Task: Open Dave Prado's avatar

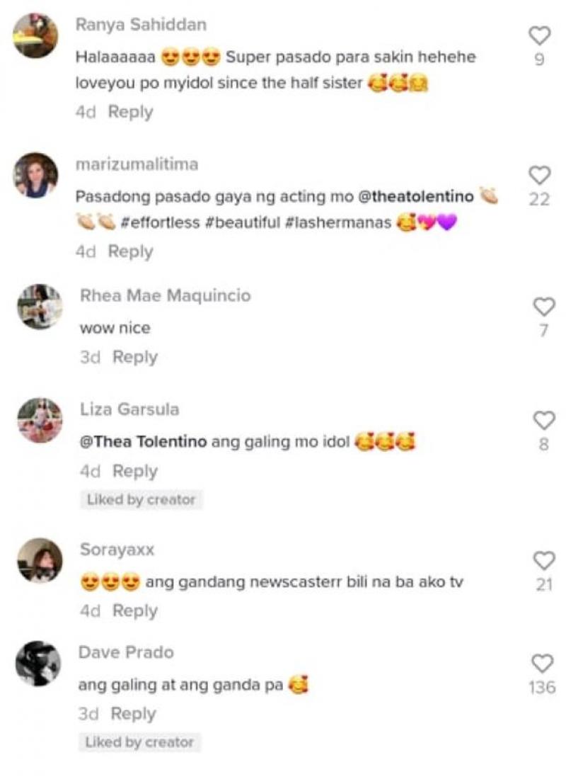Action: tap(37, 664)
